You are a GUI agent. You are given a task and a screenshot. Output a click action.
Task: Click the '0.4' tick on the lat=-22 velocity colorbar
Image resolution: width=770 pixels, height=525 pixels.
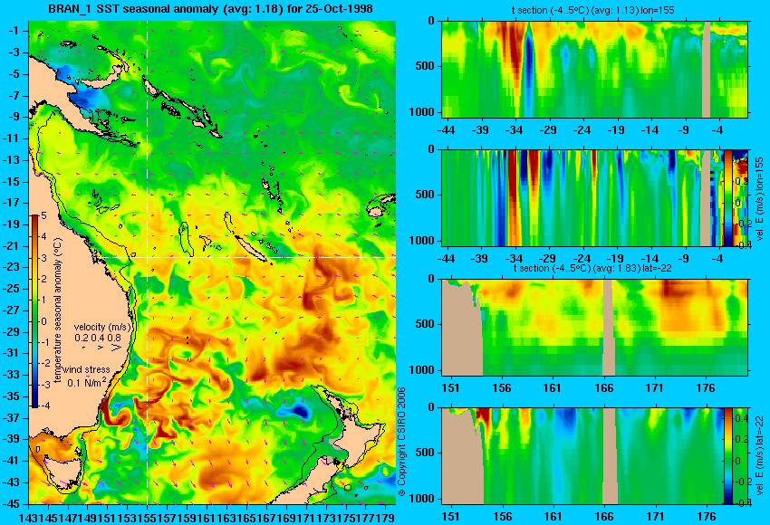741,418
